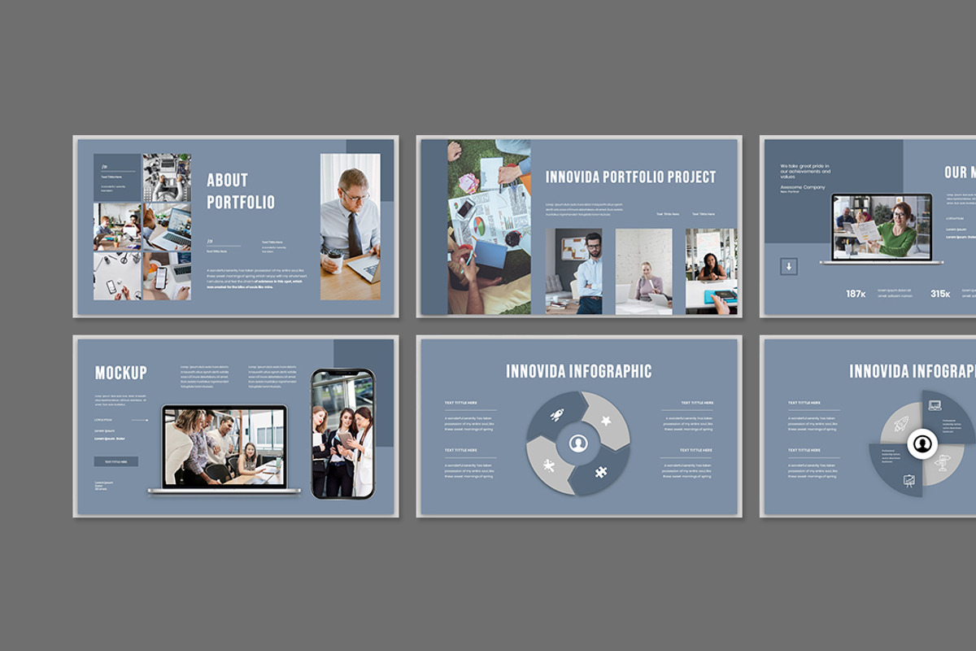Click the arrow line beside LOREM IPSUM on Mockup slide
Screen dimensions: 976x651
coord(140,421)
